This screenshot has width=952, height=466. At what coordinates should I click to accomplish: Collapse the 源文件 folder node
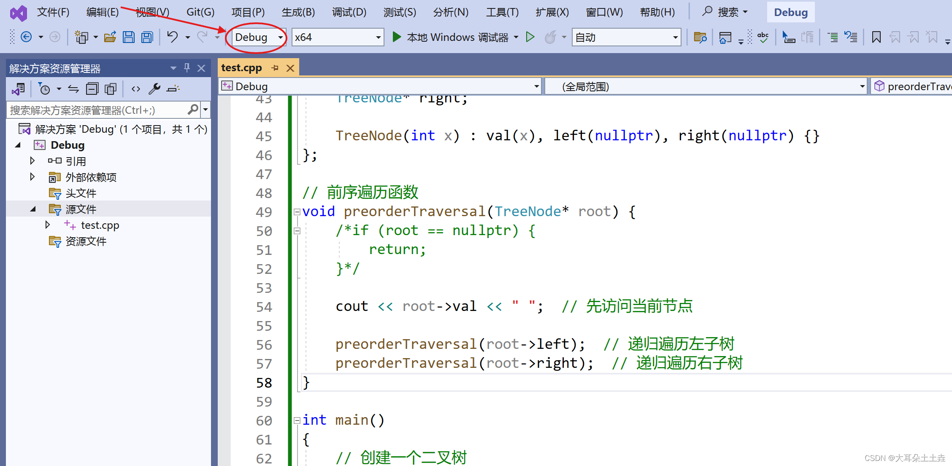tap(33, 209)
